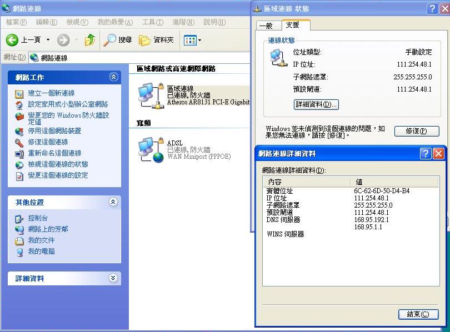The width and height of the screenshot is (450, 332).
Task: Click the 網路連線 address bar field
Action: point(139,58)
